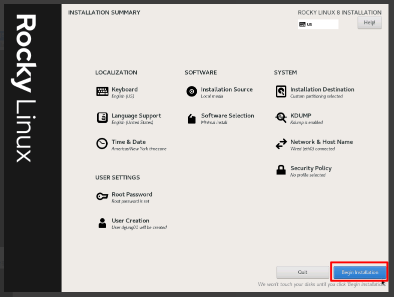This screenshot has height=297, width=394.
Task: Click 'Americas/New York timezone' text
Action: pos(139,149)
